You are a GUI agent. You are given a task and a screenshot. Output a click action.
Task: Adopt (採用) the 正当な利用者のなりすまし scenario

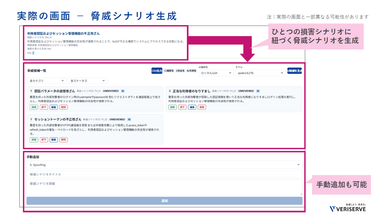(173, 107)
